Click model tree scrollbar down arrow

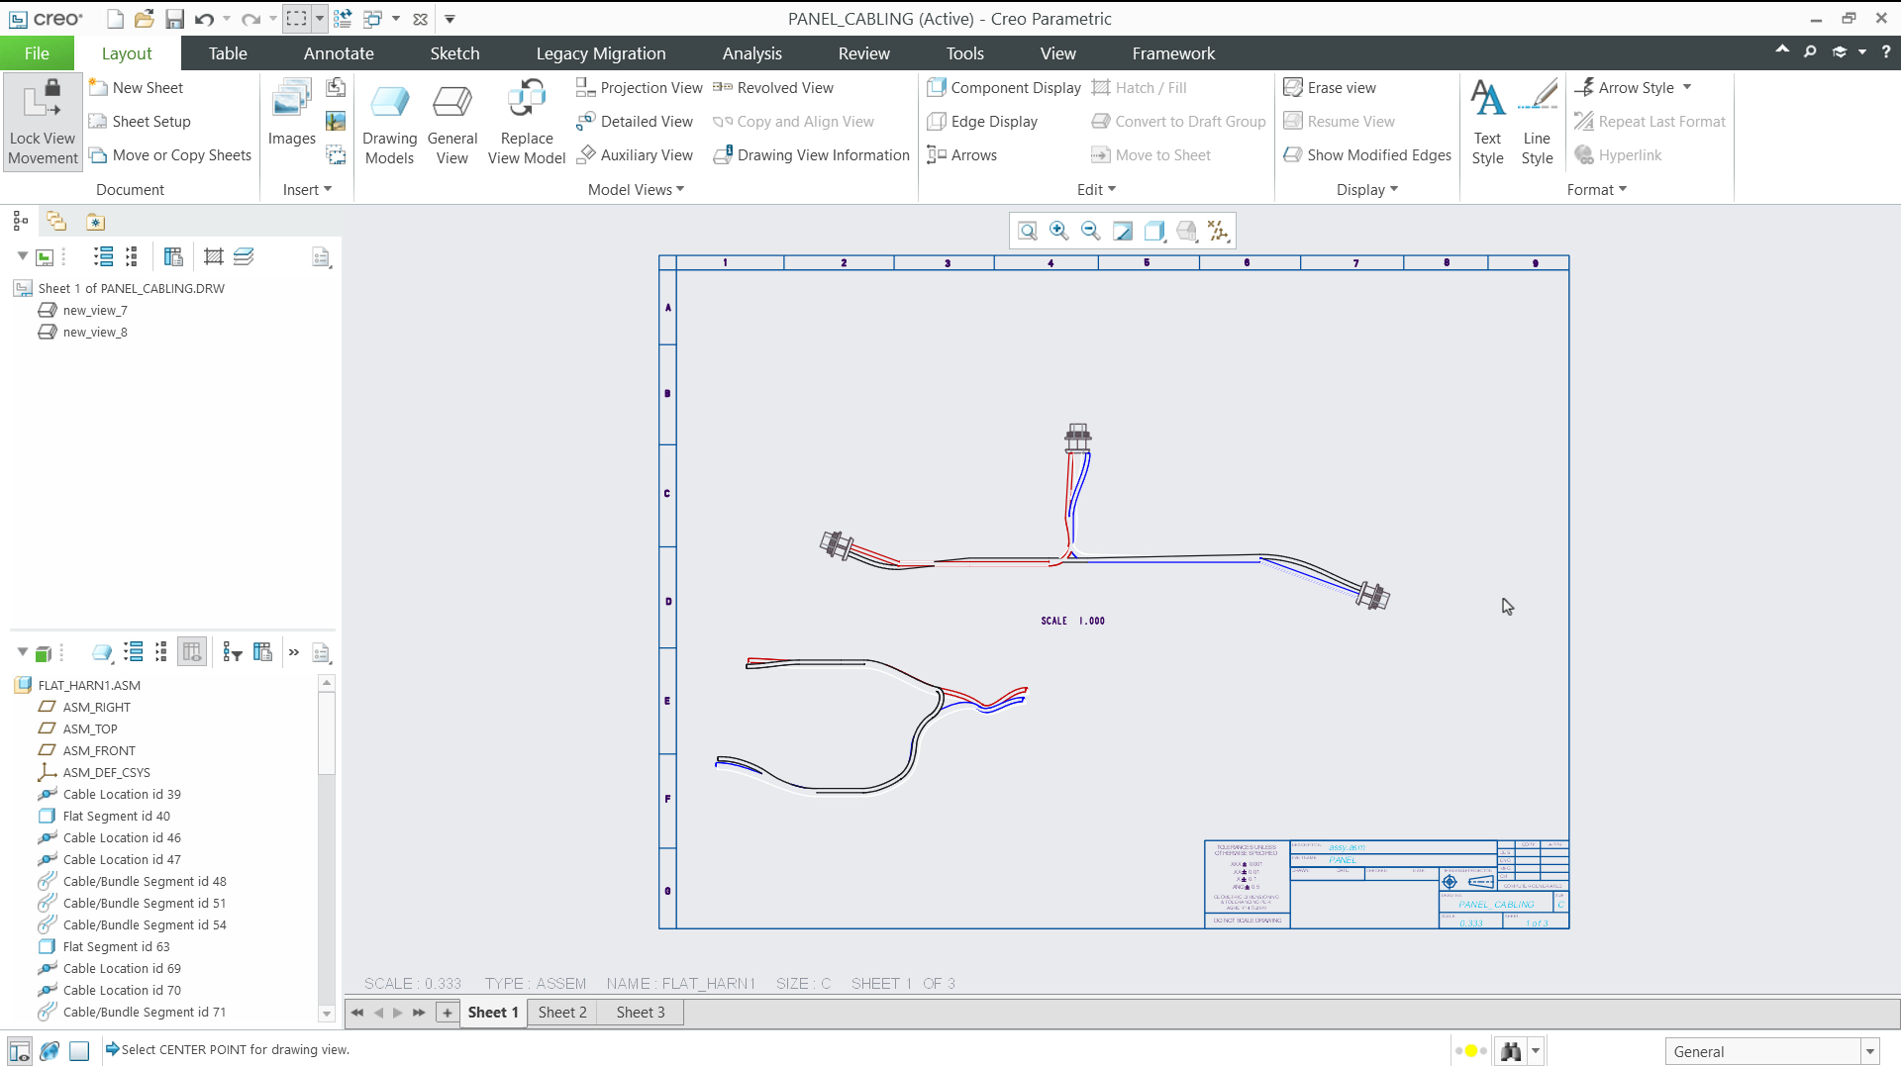tap(327, 1014)
